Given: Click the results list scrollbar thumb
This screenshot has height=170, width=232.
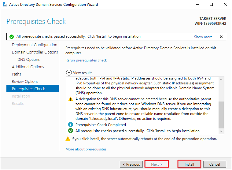Looking at the screenshot, I should click(x=221, y=115).
